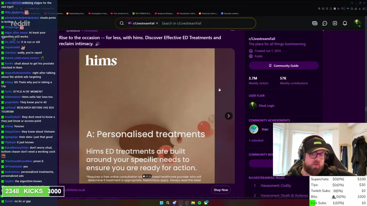Click the Bits goal row
The height and width of the screenshot is (206, 367).
coord(338,197)
